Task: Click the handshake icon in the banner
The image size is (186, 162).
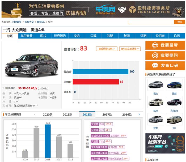Action: [x=122, y=10]
